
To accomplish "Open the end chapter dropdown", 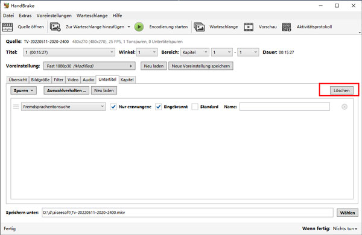I will point(248,52).
